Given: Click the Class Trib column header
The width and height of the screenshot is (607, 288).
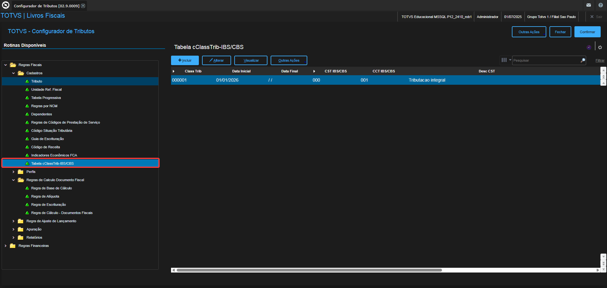Looking at the screenshot, I should [x=193, y=71].
